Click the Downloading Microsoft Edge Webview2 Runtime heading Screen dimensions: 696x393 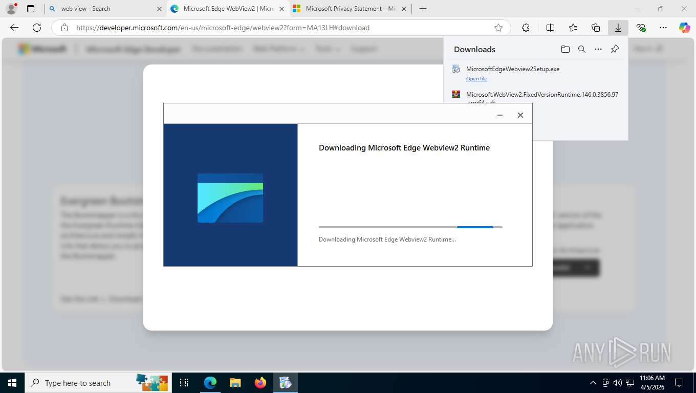tap(404, 148)
